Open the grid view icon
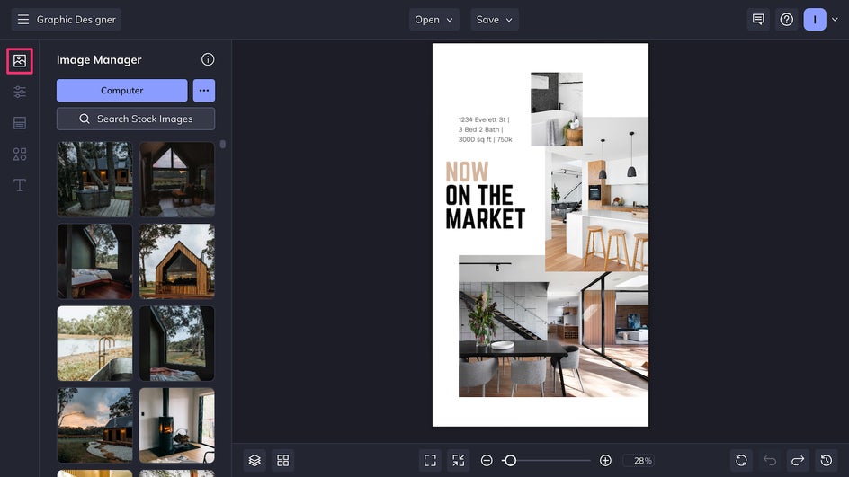Screen dimensions: 849x477 coord(282,460)
